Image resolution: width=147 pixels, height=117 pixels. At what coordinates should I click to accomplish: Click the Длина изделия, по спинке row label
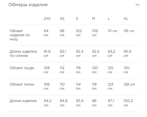tap(24, 53)
